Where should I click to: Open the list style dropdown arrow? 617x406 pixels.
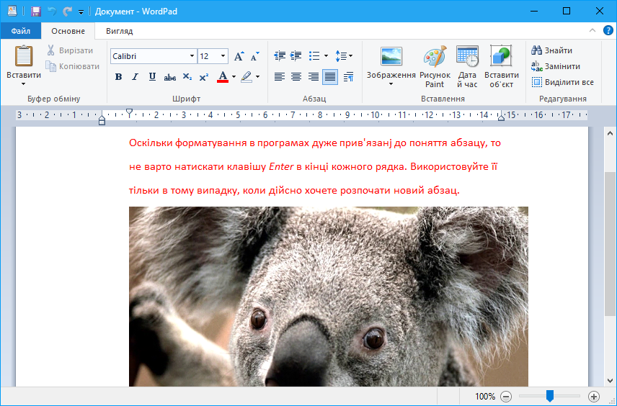click(326, 56)
